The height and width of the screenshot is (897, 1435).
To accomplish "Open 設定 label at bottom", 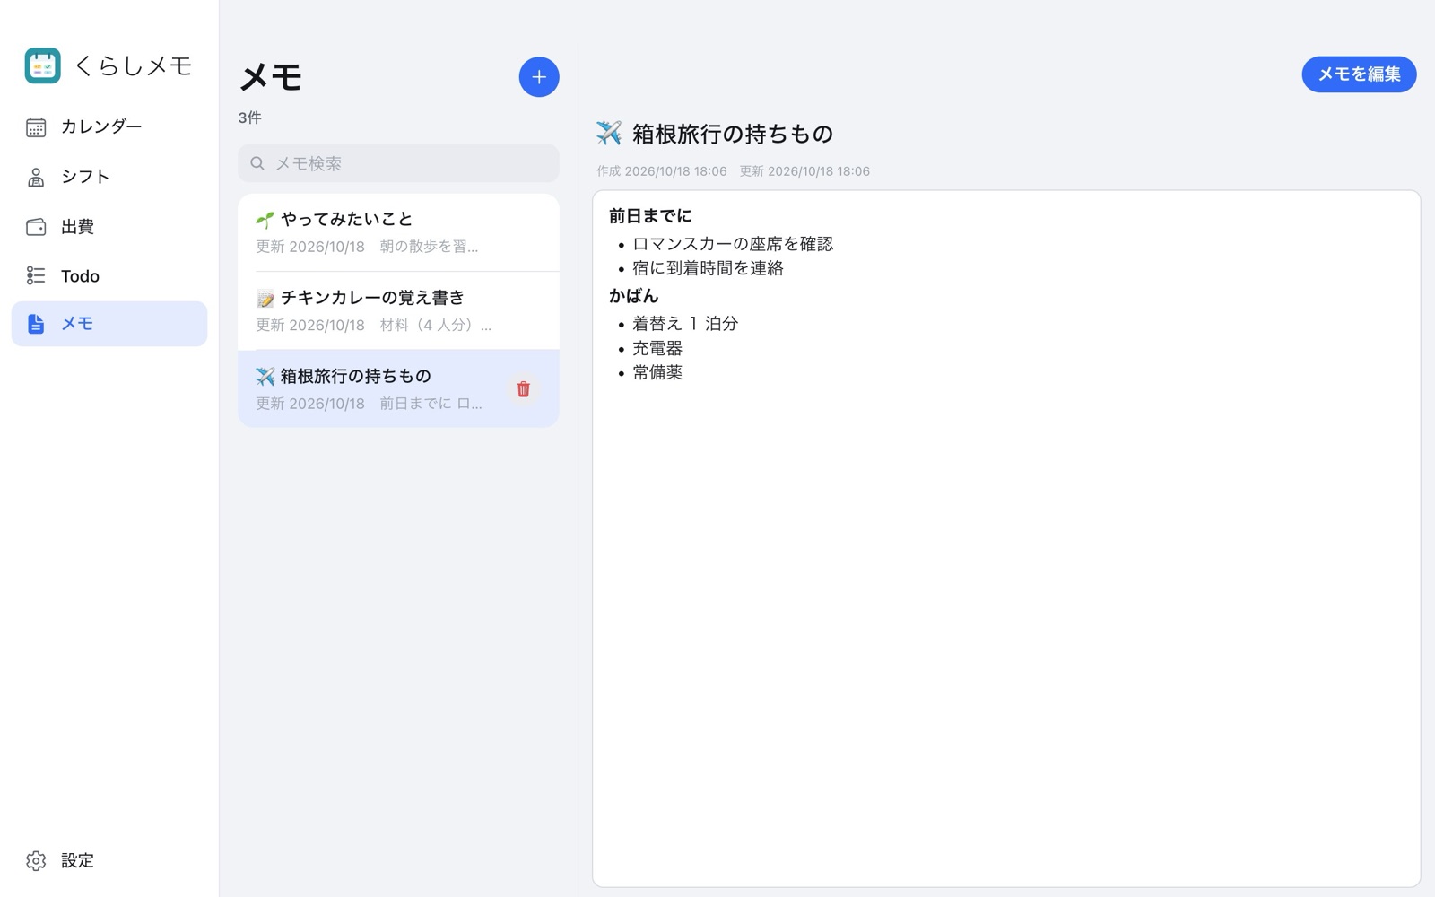I will [x=77, y=861].
